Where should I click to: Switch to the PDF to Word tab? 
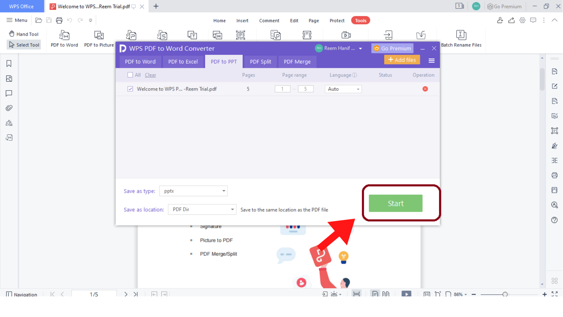coord(140,61)
